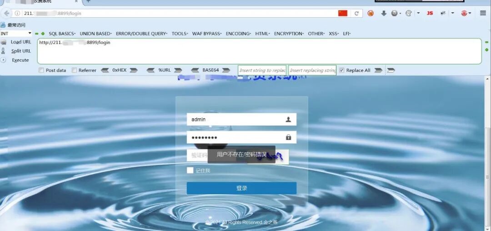Open dropdown arrow beside globe icon

click(x=401, y=14)
